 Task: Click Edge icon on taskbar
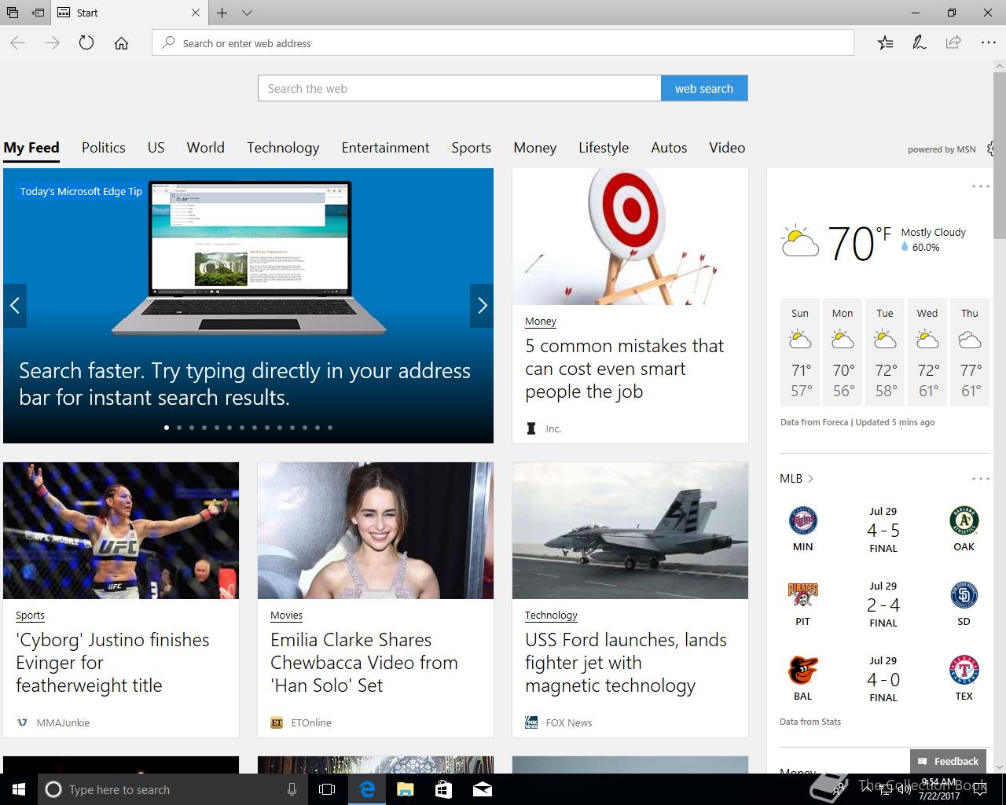[x=367, y=789]
